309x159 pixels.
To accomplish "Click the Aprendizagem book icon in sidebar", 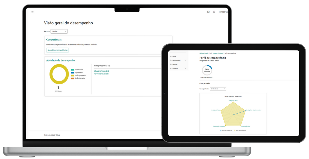I will coord(171,60).
